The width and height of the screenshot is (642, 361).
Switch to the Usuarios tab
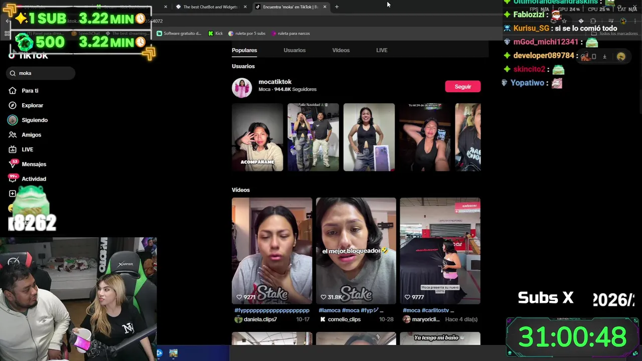tap(294, 50)
